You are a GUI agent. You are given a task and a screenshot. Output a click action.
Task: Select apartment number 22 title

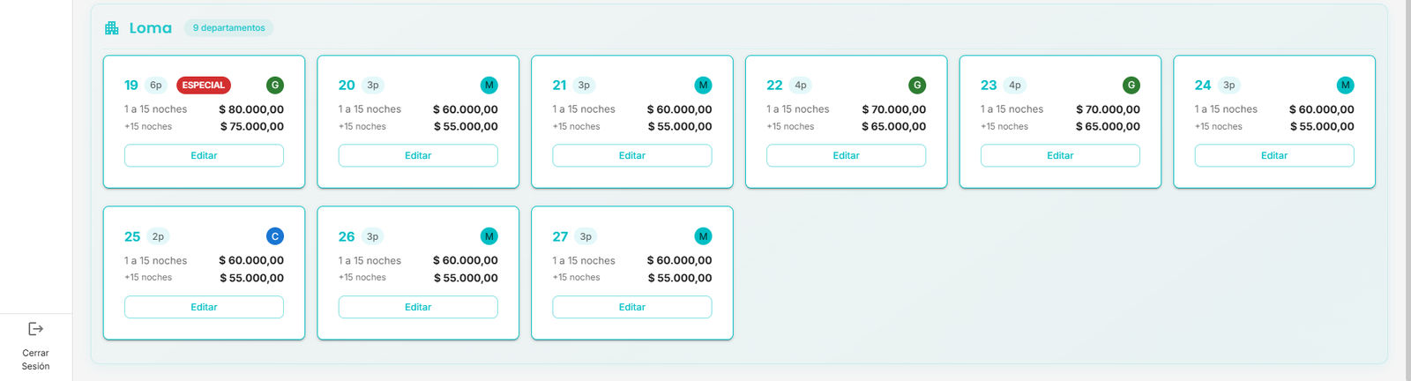tap(774, 86)
